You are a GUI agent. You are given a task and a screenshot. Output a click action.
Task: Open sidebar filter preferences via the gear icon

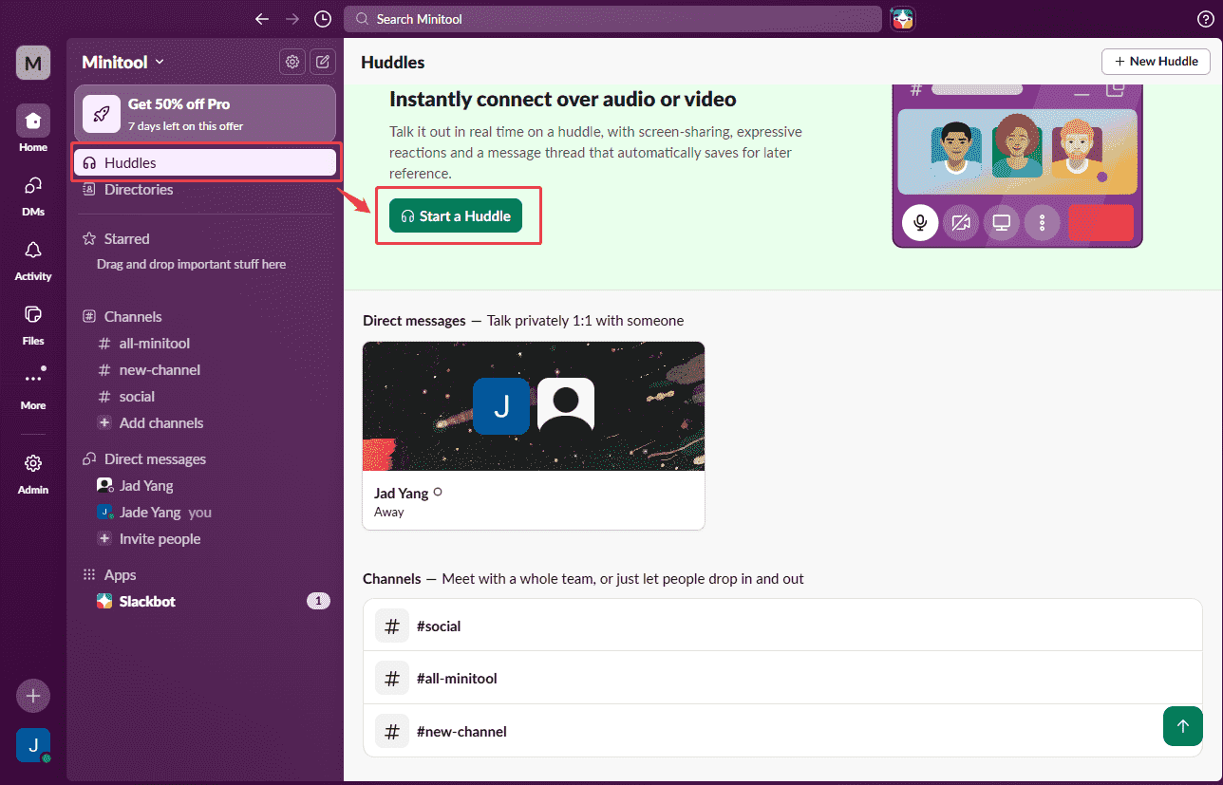pyautogui.click(x=292, y=61)
